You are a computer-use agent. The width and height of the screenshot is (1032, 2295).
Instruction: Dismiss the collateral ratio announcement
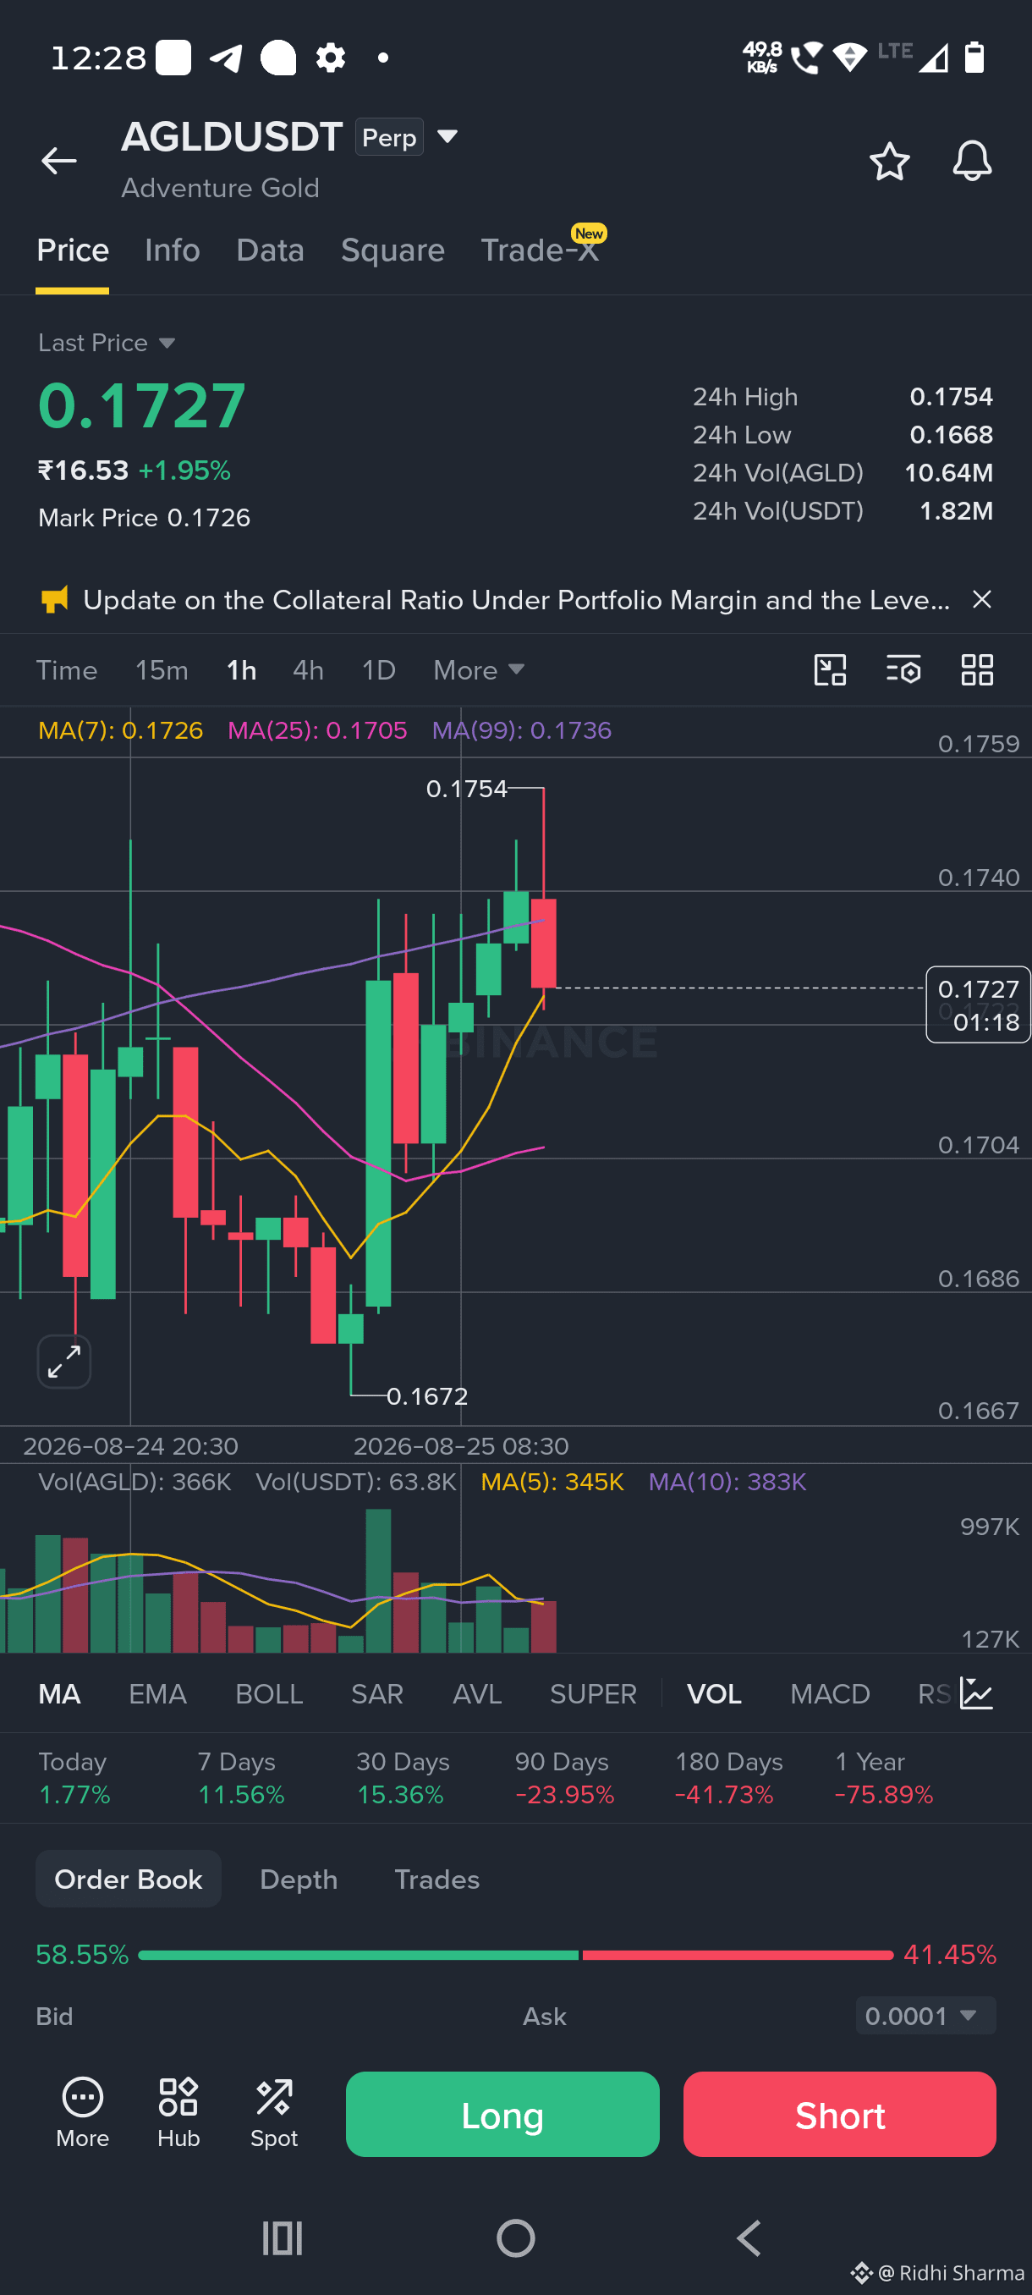tap(981, 600)
